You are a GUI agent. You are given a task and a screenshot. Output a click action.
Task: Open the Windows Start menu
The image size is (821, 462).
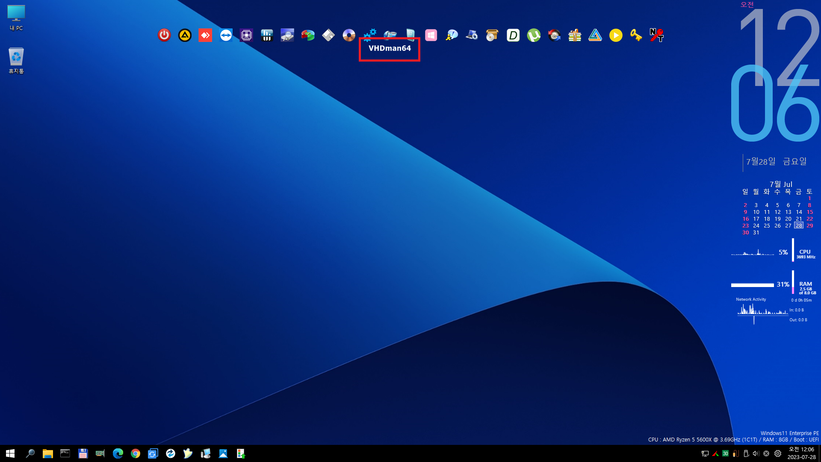tap(10, 453)
